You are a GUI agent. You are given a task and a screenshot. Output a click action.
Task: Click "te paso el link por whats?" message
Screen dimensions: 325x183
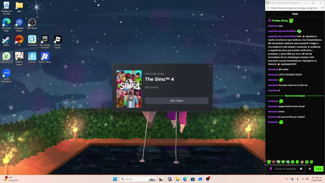coord(292,117)
